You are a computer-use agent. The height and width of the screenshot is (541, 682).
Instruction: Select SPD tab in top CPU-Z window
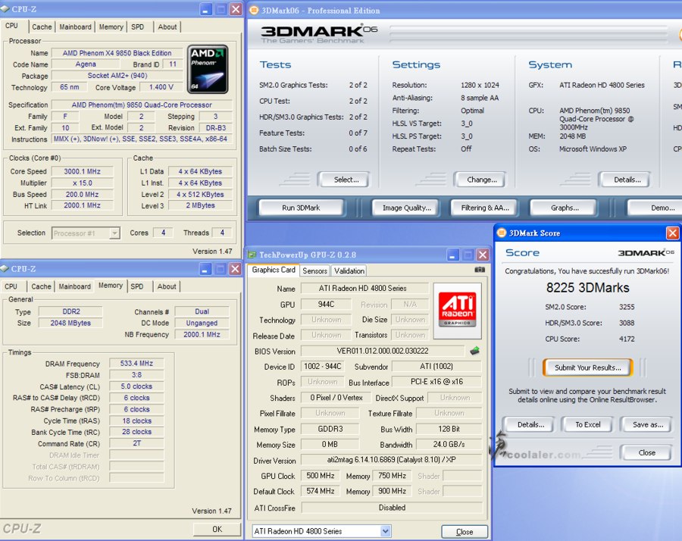(137, 27)
